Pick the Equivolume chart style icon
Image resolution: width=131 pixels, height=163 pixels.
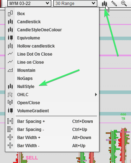pos(10,38)
